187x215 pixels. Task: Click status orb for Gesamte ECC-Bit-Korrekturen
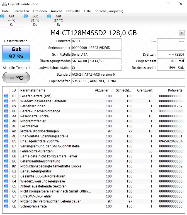point(6,176)
